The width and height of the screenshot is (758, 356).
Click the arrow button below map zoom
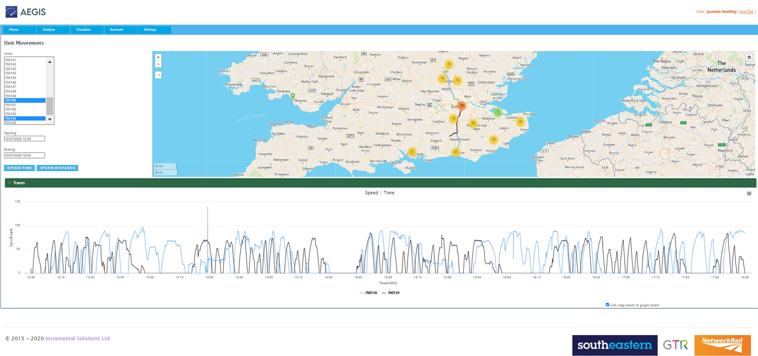158,75
